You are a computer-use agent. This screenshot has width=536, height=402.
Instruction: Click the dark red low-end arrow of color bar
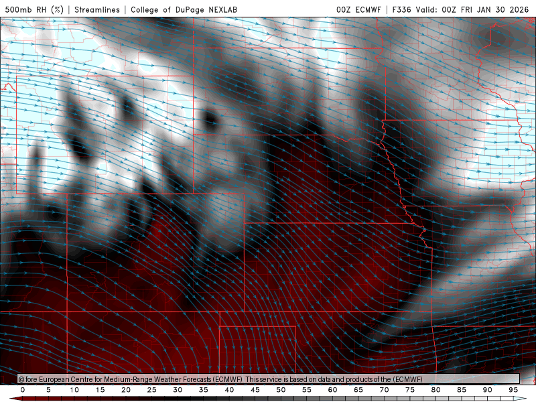(x=16, y=399)
